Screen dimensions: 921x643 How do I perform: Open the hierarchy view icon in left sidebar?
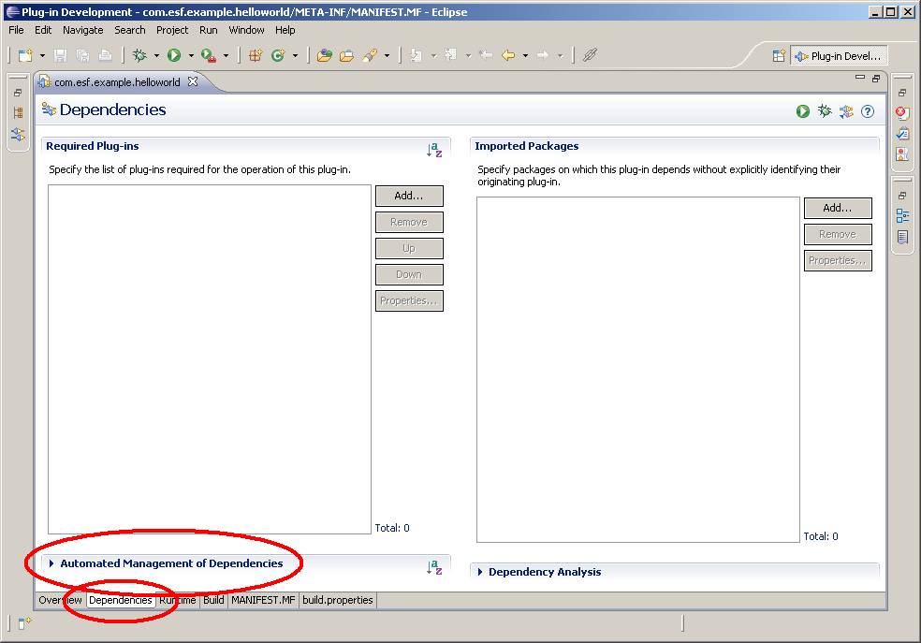pyautogui.click(x=18, y=112)
